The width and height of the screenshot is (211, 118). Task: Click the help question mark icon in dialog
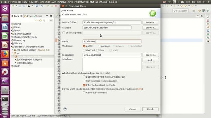click(x=65, y=109)
